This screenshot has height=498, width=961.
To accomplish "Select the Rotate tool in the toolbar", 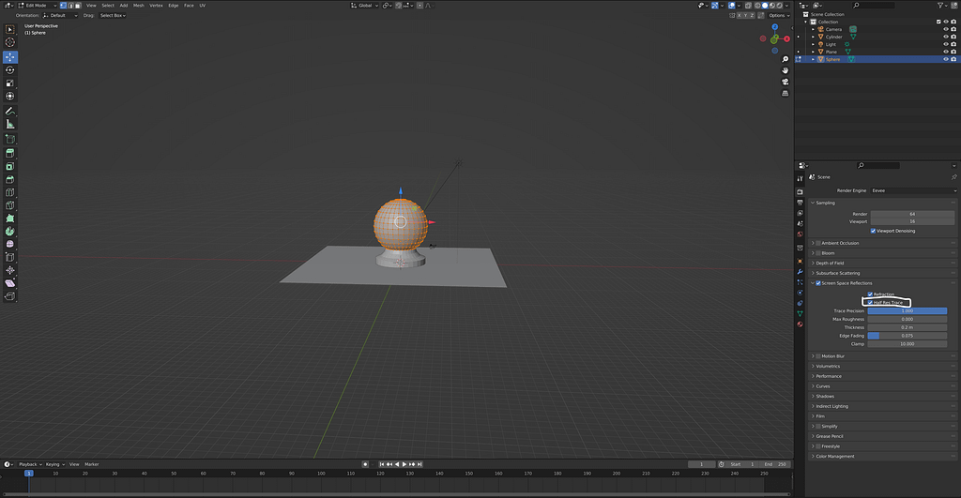I will pyautogui.click(x=10, y=69).
